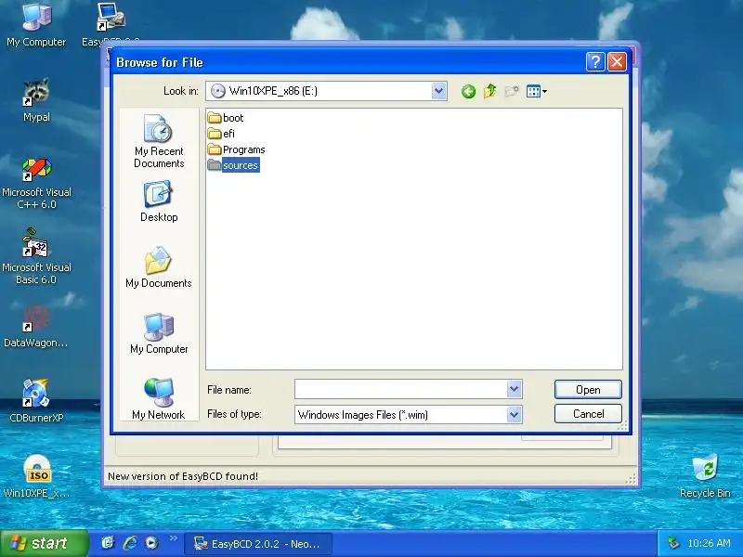Expand the Files of type dropdown arrow
743x557 pixels.
pos(515,415)
